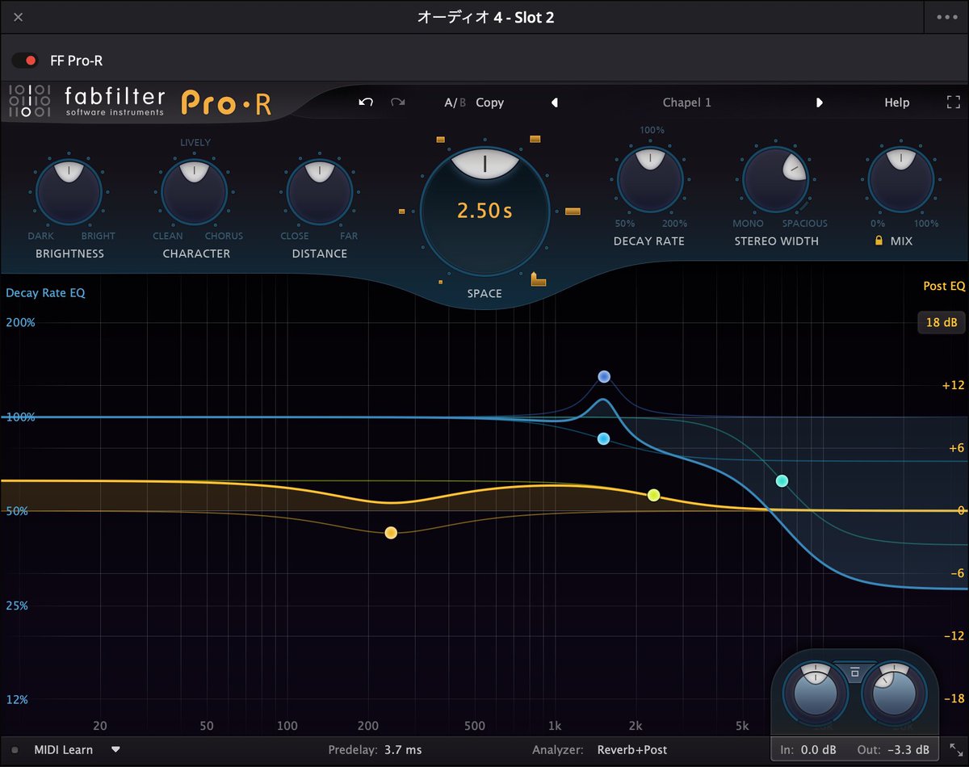Click the input gain knob

(x=814, y=691)
